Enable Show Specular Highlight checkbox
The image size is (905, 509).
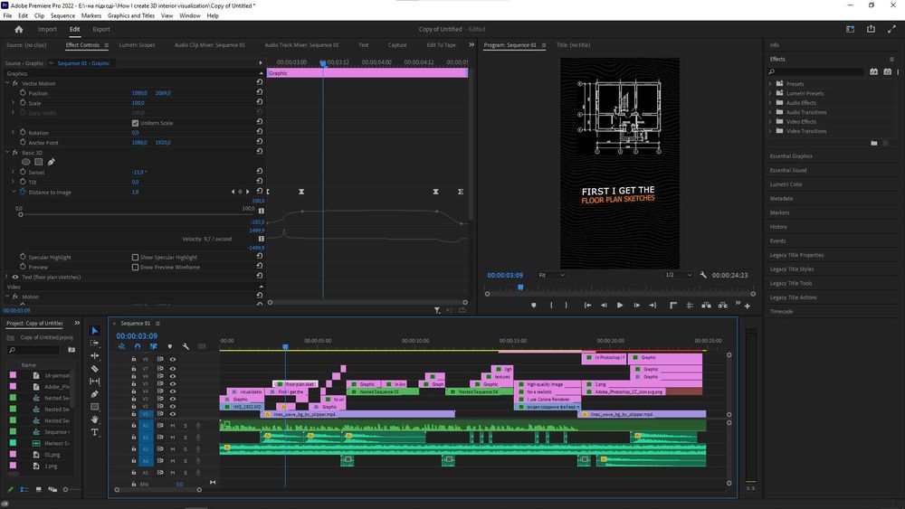[x=136, y=258]
